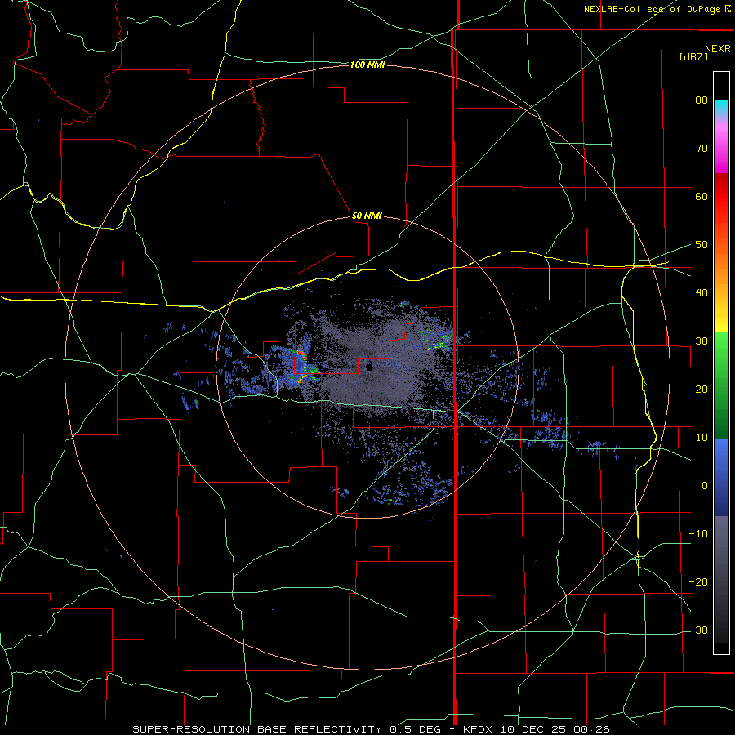Click the 100 NMI range ring label
This screenshot has height=735, width=735.
(x=367, y=65)
